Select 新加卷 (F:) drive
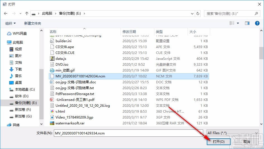264x149 pixels. pos(20,110)
